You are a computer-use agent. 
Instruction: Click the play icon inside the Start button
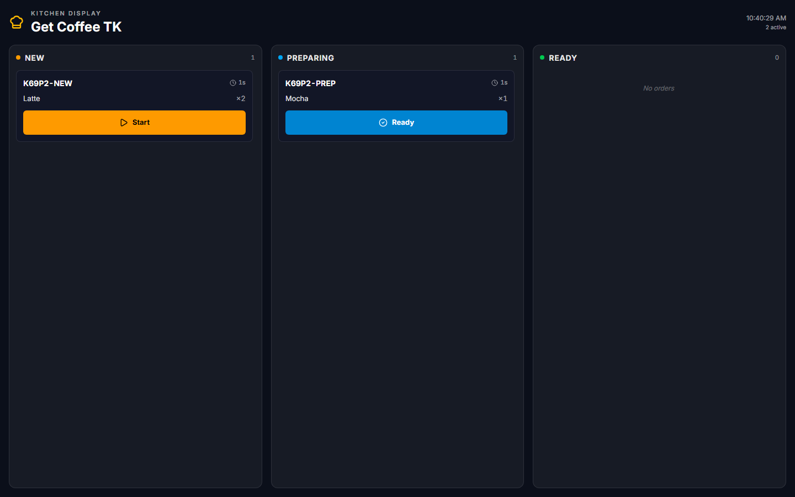click(124, 123)
